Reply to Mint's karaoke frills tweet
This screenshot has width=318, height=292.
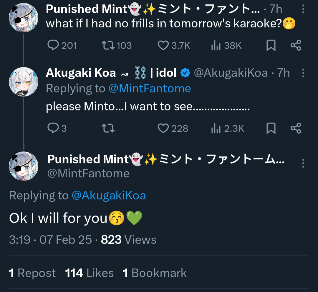53,45
